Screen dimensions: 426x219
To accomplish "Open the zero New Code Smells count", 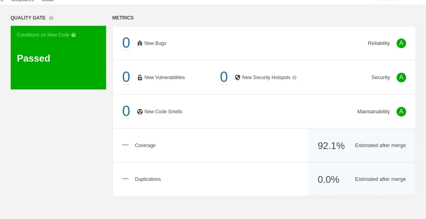I will tap(126, 111).
